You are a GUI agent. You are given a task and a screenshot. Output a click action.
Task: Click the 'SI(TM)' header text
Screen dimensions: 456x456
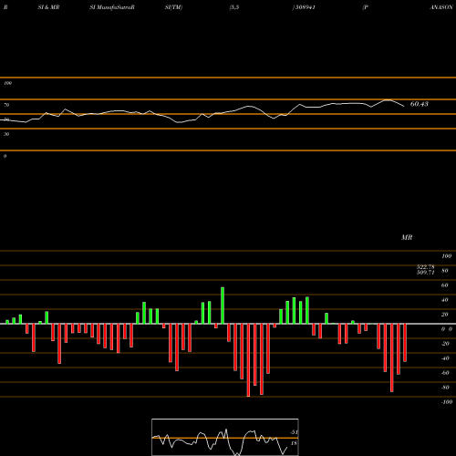pos(173,7)
